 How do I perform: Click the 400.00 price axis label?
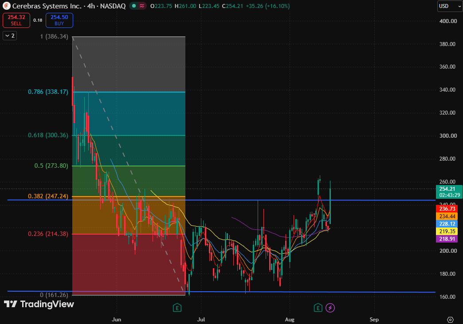[448, 21]
